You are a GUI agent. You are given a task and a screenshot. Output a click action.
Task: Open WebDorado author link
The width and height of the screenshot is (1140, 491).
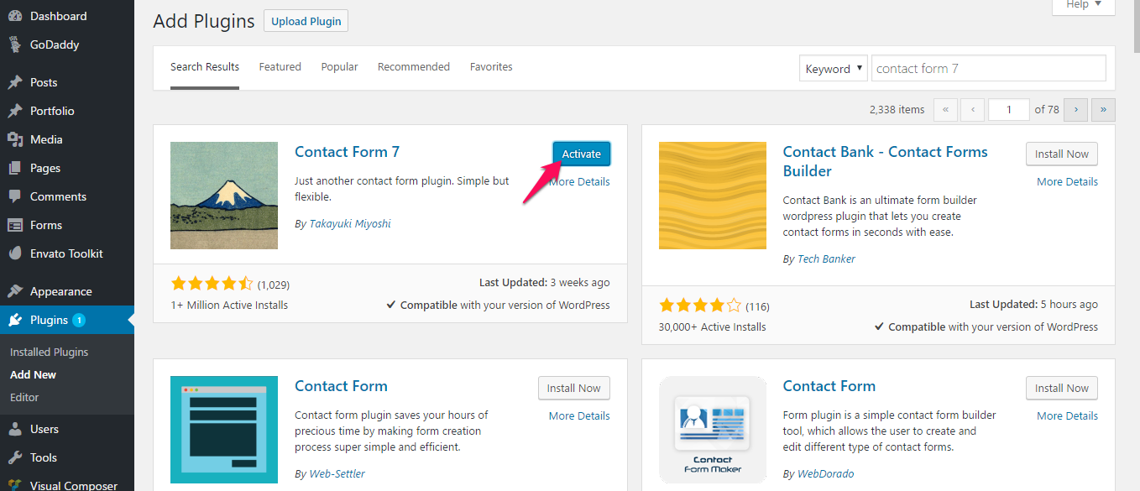click(825, 473)
